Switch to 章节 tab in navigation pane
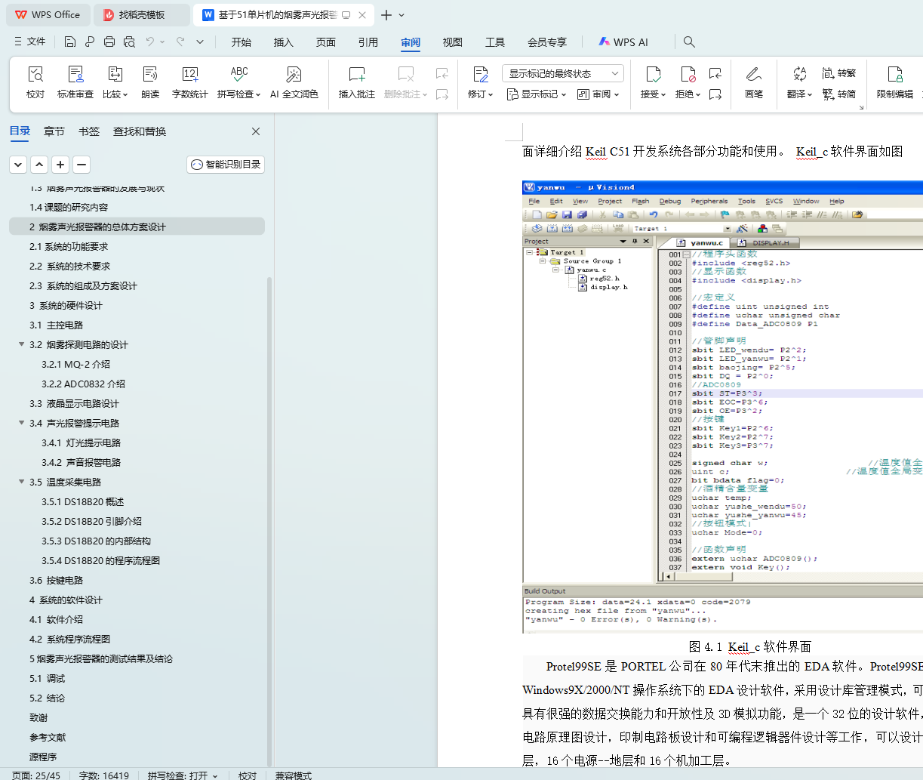This screenshot has height=780, width=923. 54,131
